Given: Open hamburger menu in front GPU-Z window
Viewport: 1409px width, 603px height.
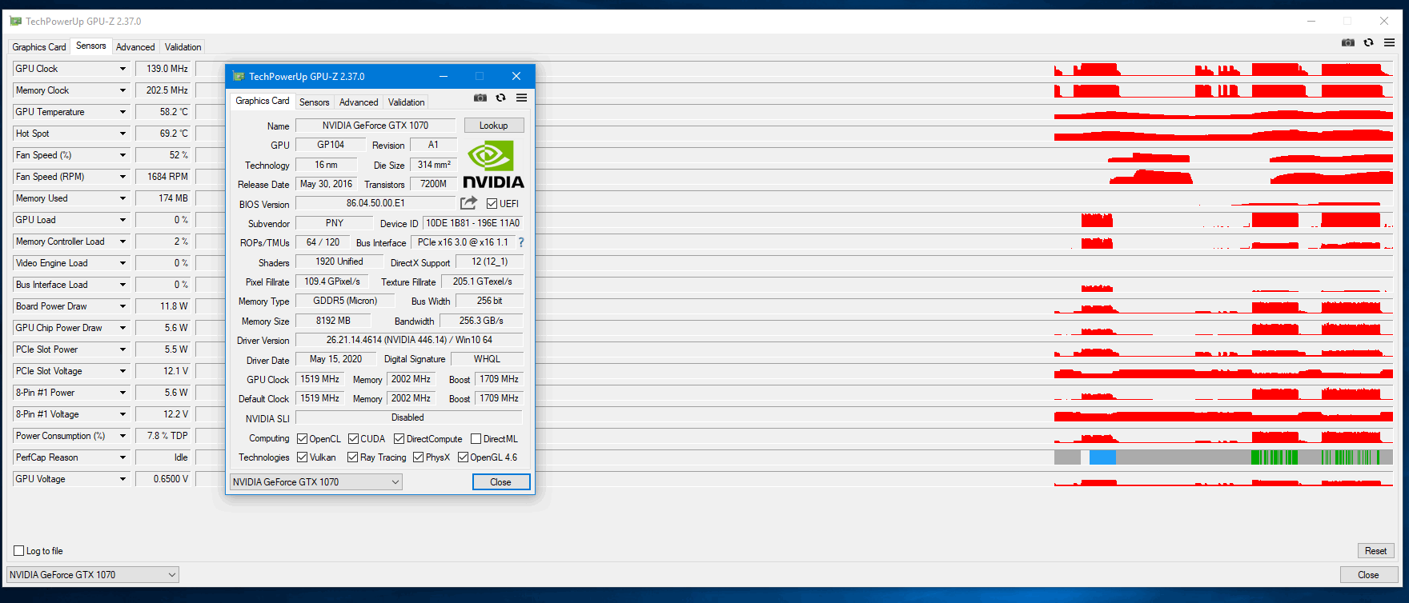Looking at the screenshot, I should pos(522,98).
